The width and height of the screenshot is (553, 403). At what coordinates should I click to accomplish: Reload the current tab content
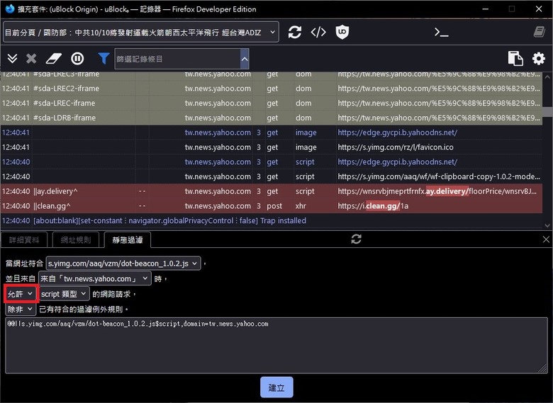point(294,32)
